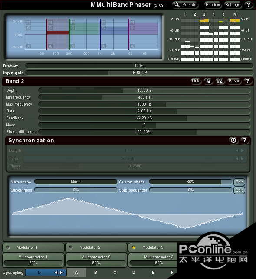
Task: Click the Upsampling previous arrow
Action: [56, 273]
